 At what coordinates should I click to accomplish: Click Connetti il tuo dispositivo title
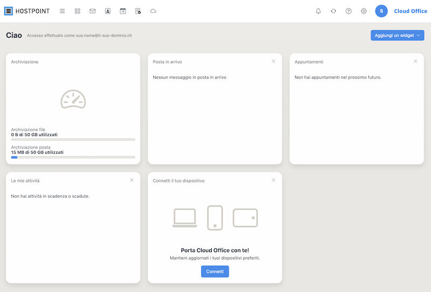tap(179, 181)
